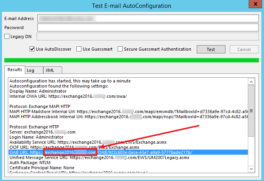Select the 'Display Name: Administrator' line
264x181 pixels.
(x=38, y=91)
